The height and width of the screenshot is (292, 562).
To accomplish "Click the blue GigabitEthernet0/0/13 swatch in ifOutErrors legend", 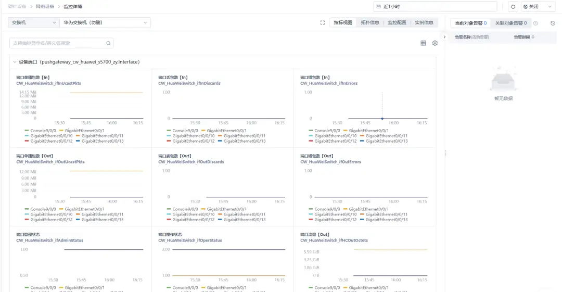I will [362, 220].
